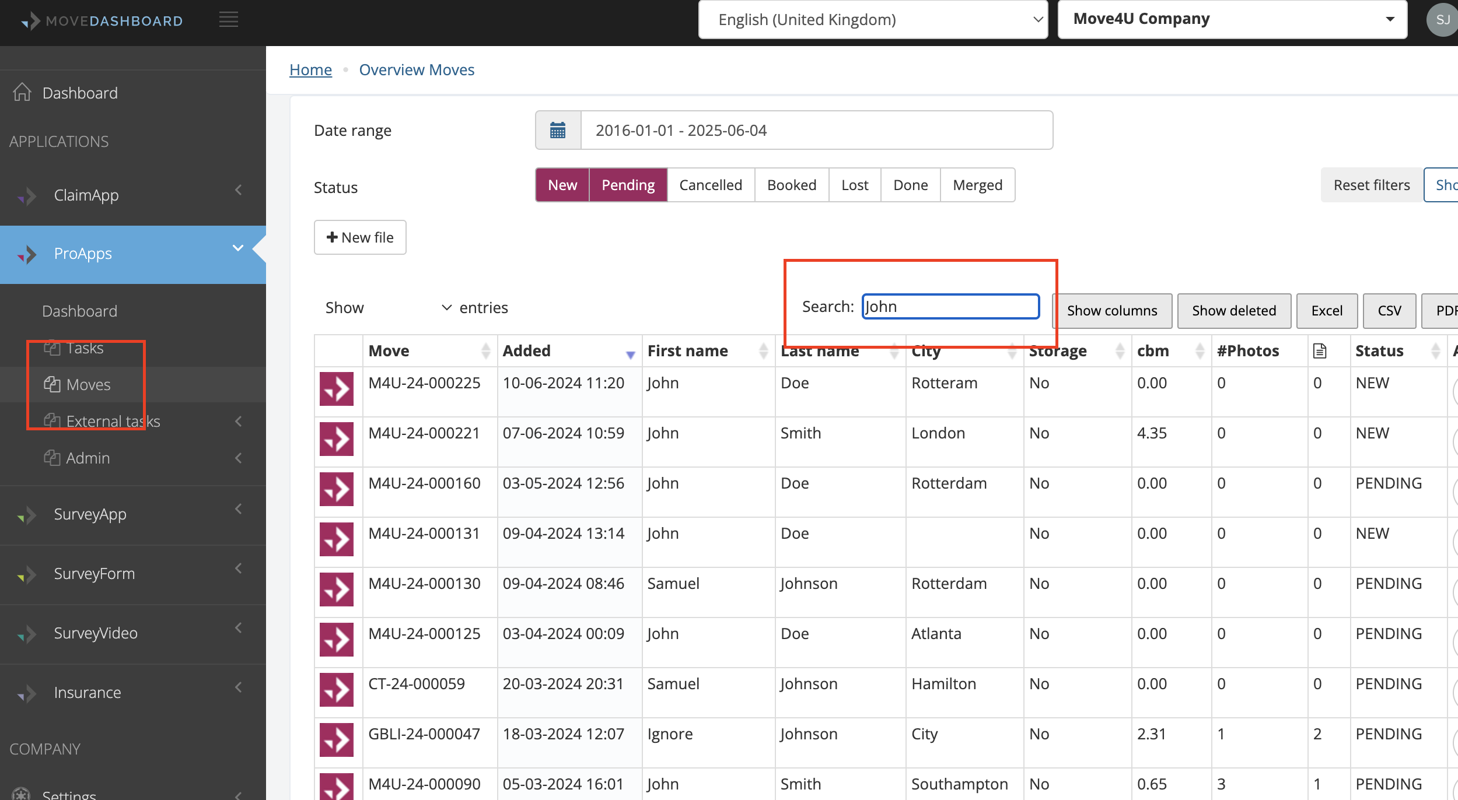Image resolution: width=1458 pixels, height=800 pixels.
Task: Click the Tasks clipboard icon in sidebar
Action: (52, 348)
